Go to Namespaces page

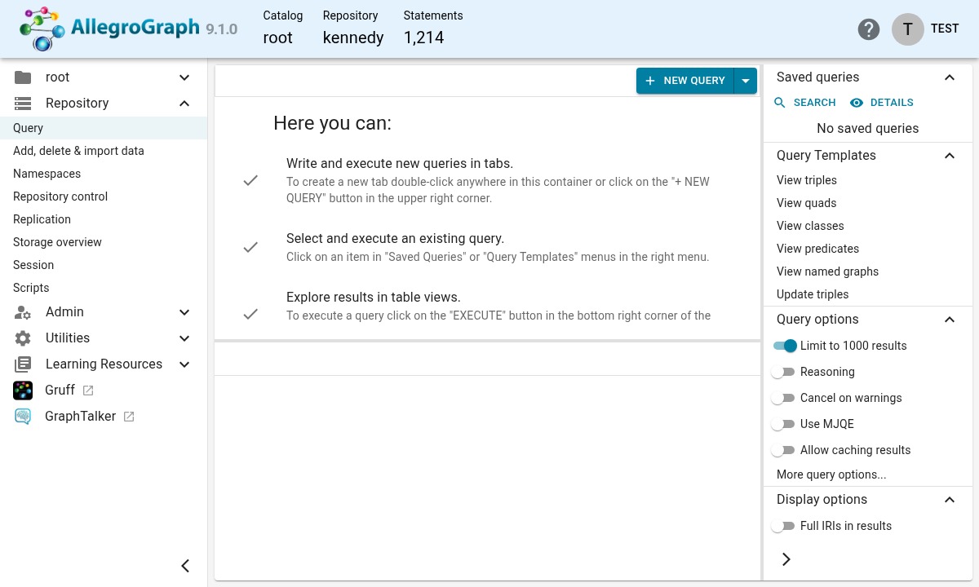(x=104, y=174)
